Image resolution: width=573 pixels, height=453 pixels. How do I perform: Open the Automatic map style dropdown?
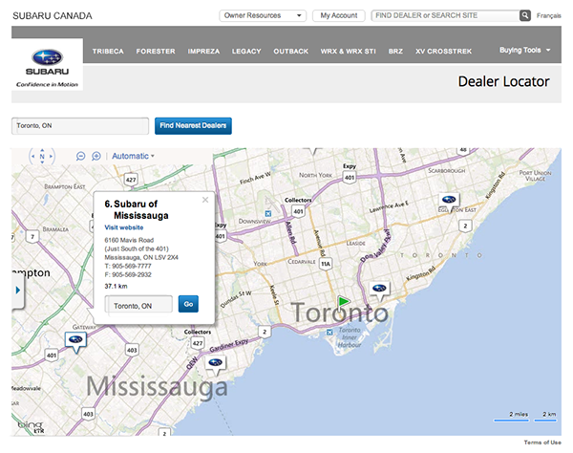(133, 156)
